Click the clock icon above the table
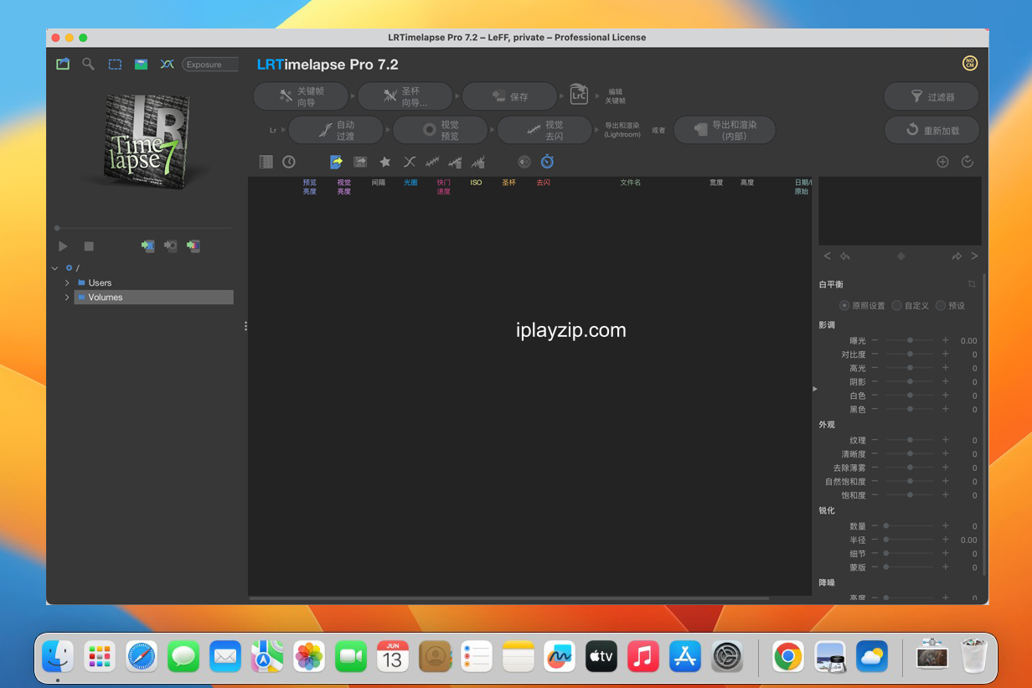 click(x=289, y=162)
